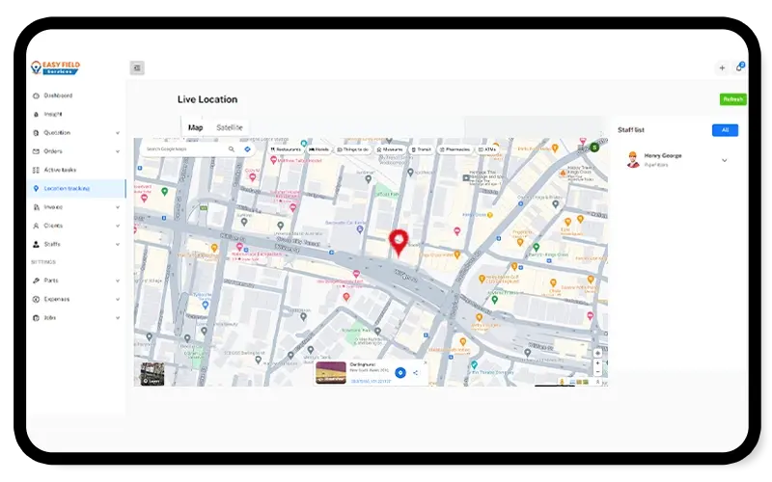Expand the Orders menu chevron
This screenshot has height=482, width=772.
[x=118, y=151]
